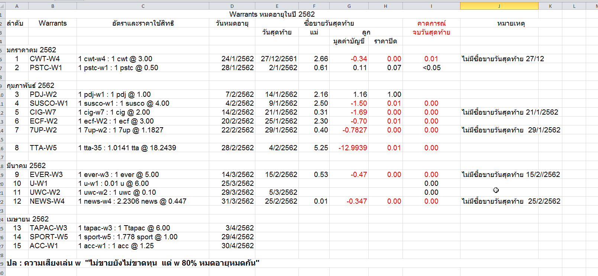Click the 'อัตราและราคาใช้สิทธิ' heading cell
Viewport: 598px width, 276px height.
click(x=143, y=23)
